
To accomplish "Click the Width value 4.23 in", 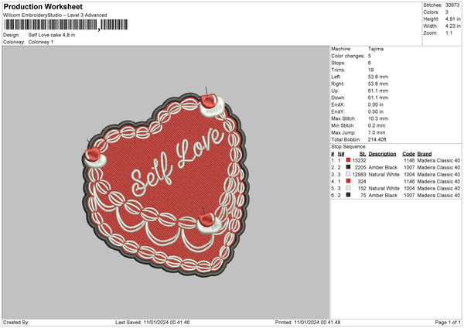I will 452,26.
